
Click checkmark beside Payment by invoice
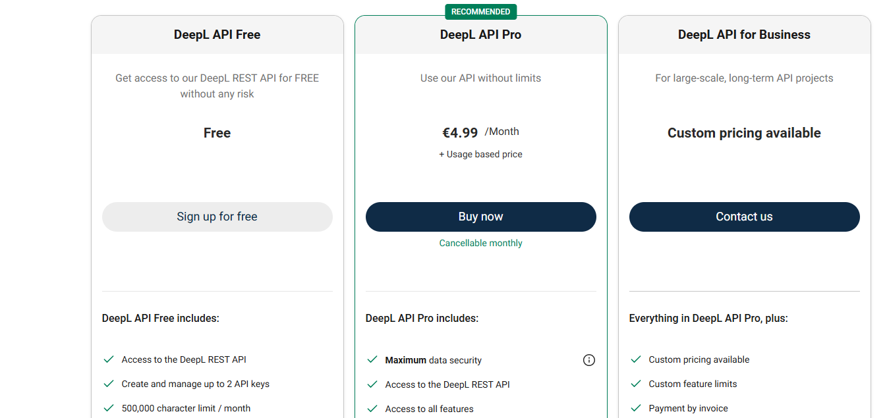[x=636, y=408]
